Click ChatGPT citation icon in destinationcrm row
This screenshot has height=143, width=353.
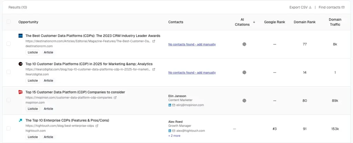tap(244, 44)
